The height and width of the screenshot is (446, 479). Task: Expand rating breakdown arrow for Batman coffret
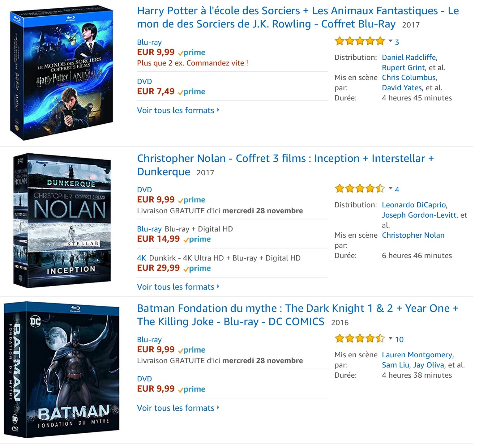(390, 338)
